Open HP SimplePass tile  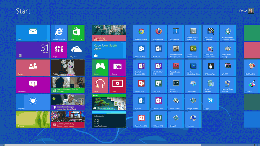click(x=211, y=68)
